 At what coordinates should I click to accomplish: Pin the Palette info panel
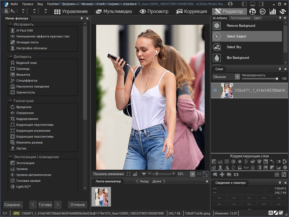pyautogui.click(x=280, y=183)
